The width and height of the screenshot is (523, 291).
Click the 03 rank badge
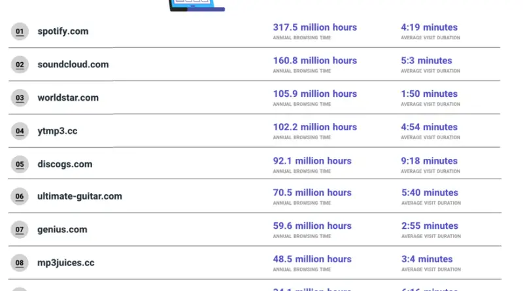tap(20, 98)
